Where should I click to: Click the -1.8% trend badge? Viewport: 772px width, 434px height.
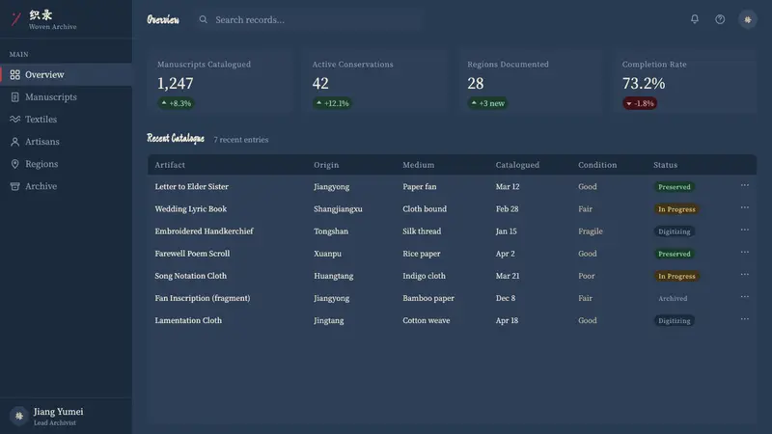coord(640,103)
